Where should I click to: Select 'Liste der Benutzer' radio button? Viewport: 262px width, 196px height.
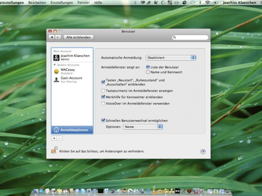pos(148,67)
